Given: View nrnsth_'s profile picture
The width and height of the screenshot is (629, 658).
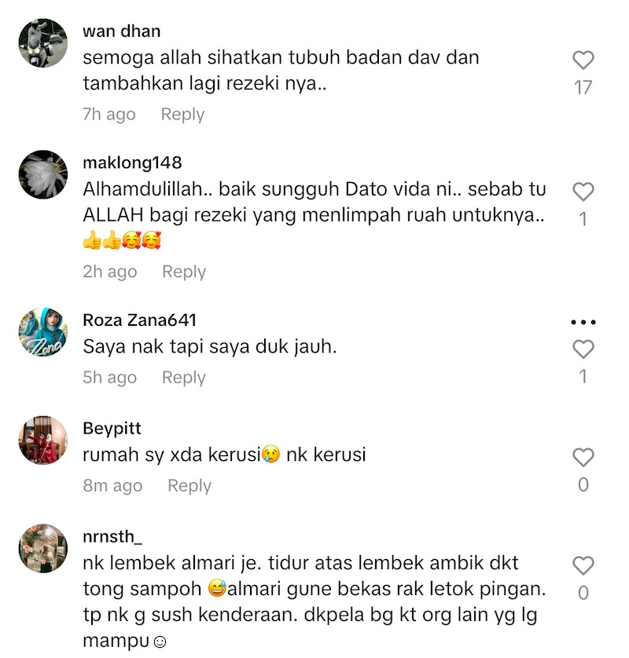Looking at the screenshot, I should tap(43, 549).
